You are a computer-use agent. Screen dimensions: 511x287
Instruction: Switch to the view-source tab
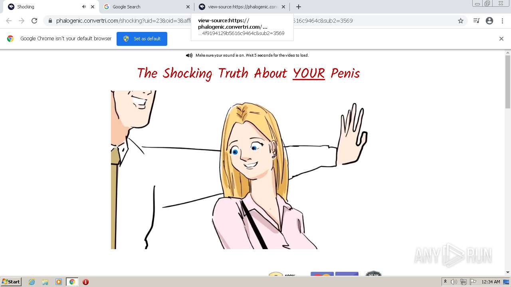coord(242,7)
